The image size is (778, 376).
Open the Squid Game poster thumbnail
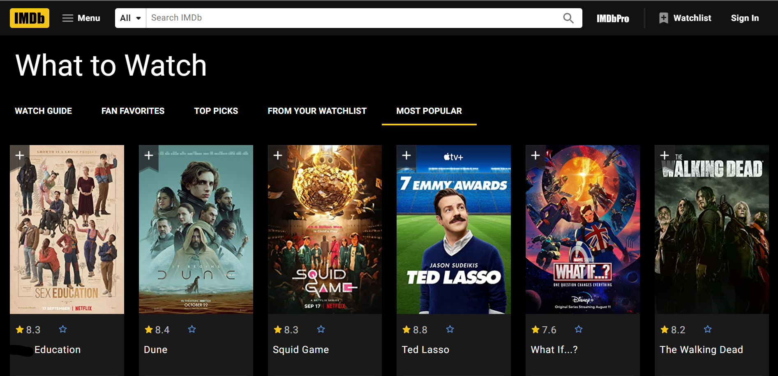[325, 229]
